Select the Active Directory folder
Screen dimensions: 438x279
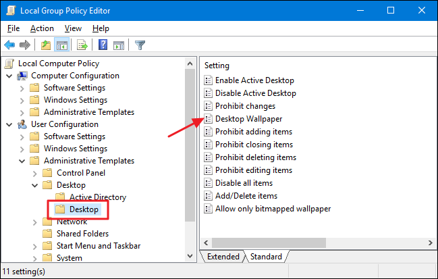(x=97, y=197)
